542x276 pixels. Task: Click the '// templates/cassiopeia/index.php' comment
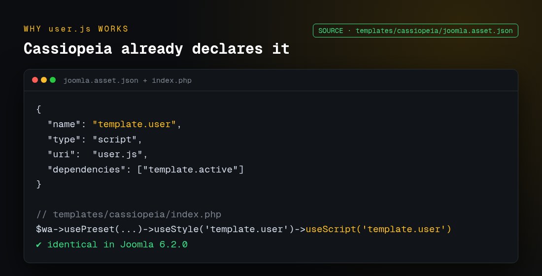pos(129,214)
